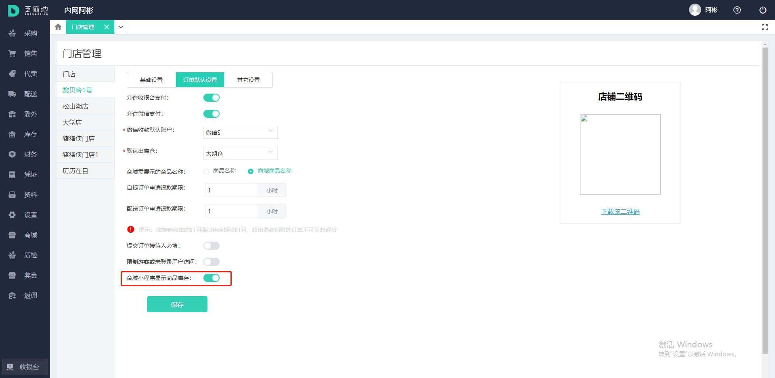Screen dimensions: 775x378
Task: Toggle 允许收银台支付 switch
Action: pos(212,98)
